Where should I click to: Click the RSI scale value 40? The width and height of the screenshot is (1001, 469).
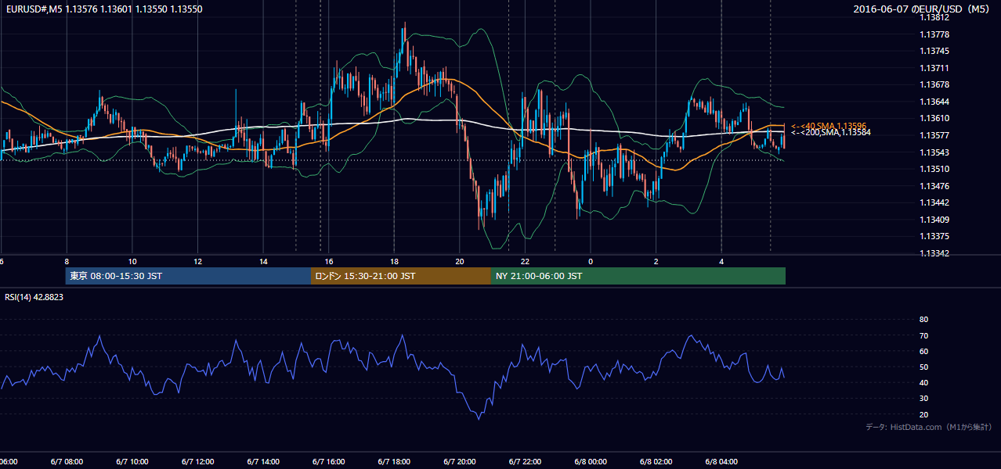[923, 383]
